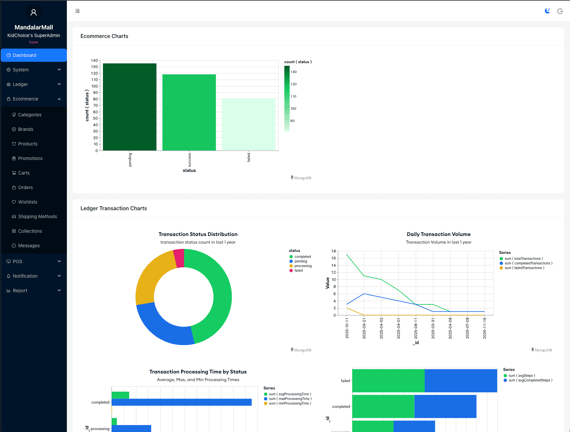Collapse the Ecommerce submenu

click(33, 99)
